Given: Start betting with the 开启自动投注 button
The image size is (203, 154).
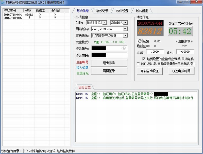Looking at the screenshot, I should (149, 71).
